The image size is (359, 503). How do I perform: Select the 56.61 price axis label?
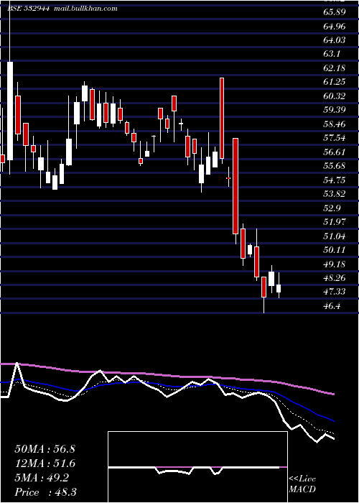(x=335, y=152)
